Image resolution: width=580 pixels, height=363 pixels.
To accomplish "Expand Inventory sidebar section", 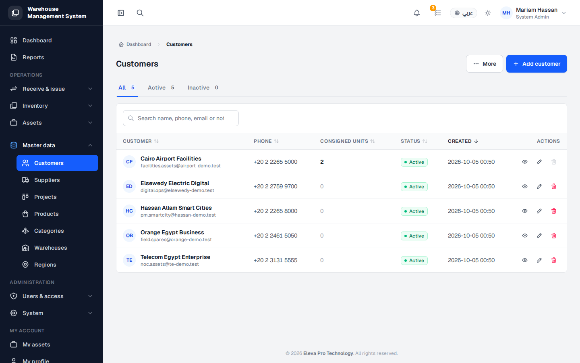I will point(52,106).
